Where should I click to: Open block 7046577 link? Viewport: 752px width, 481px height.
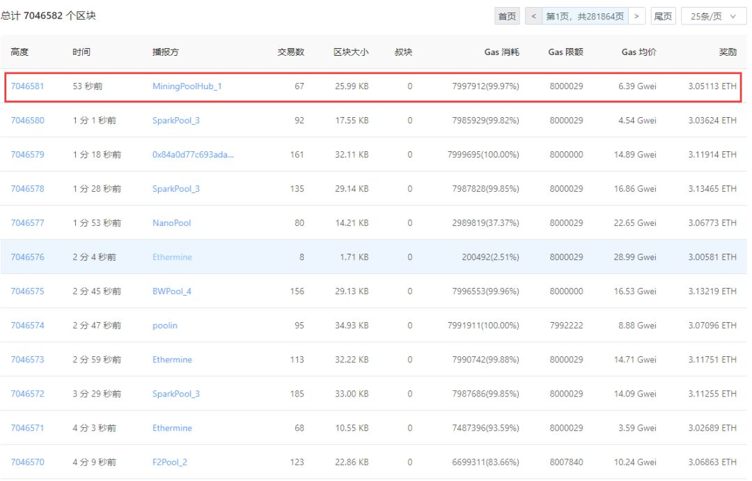[x=27, y=223]
